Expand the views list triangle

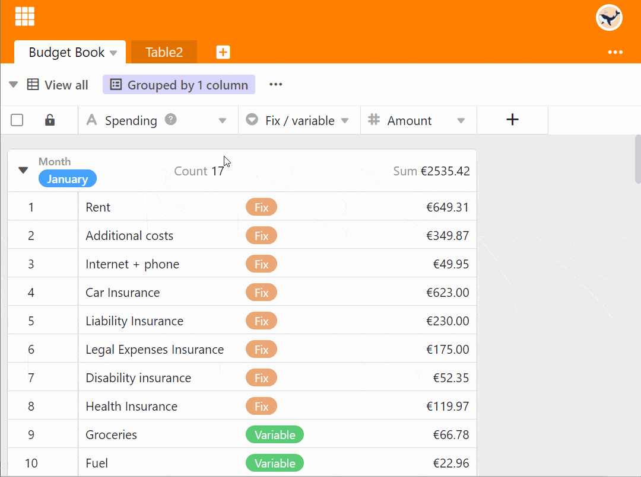(13, 85)
